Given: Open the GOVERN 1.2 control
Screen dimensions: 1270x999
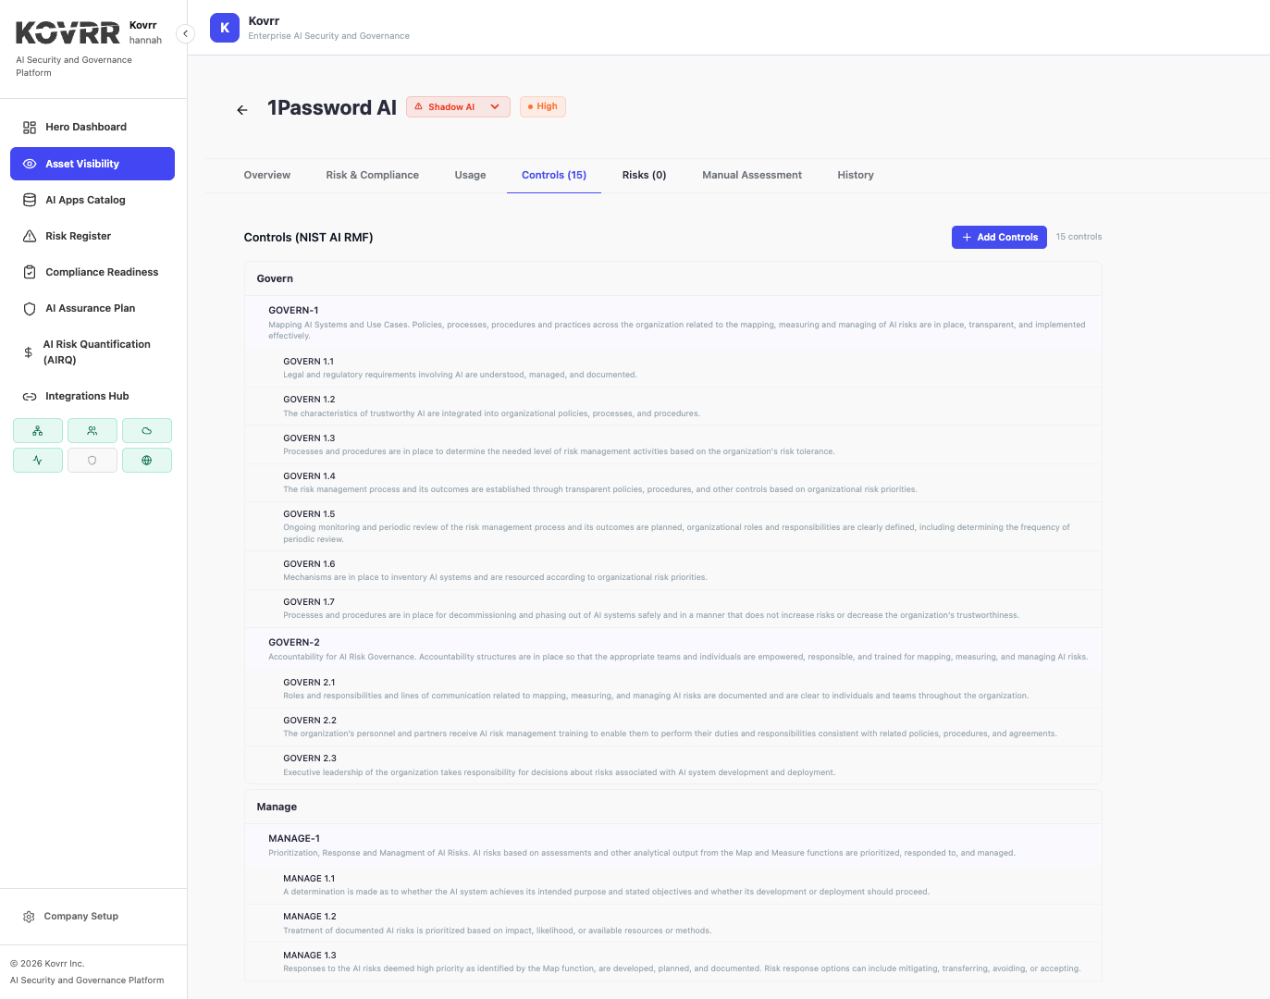Looking at the screenshot, I should click(673, 406).
